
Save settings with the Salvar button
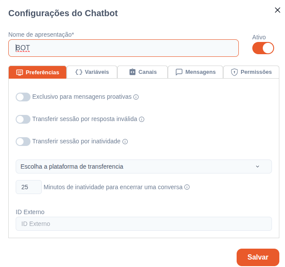(258, 257)
